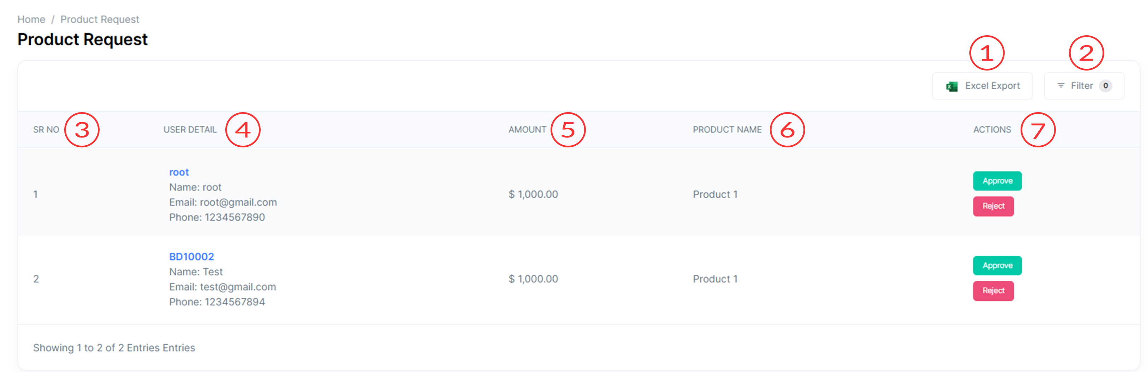Viewport: 1147px width, 372px height.
Task: Click the USER DETAIL column header
Action: pos(190,130)
